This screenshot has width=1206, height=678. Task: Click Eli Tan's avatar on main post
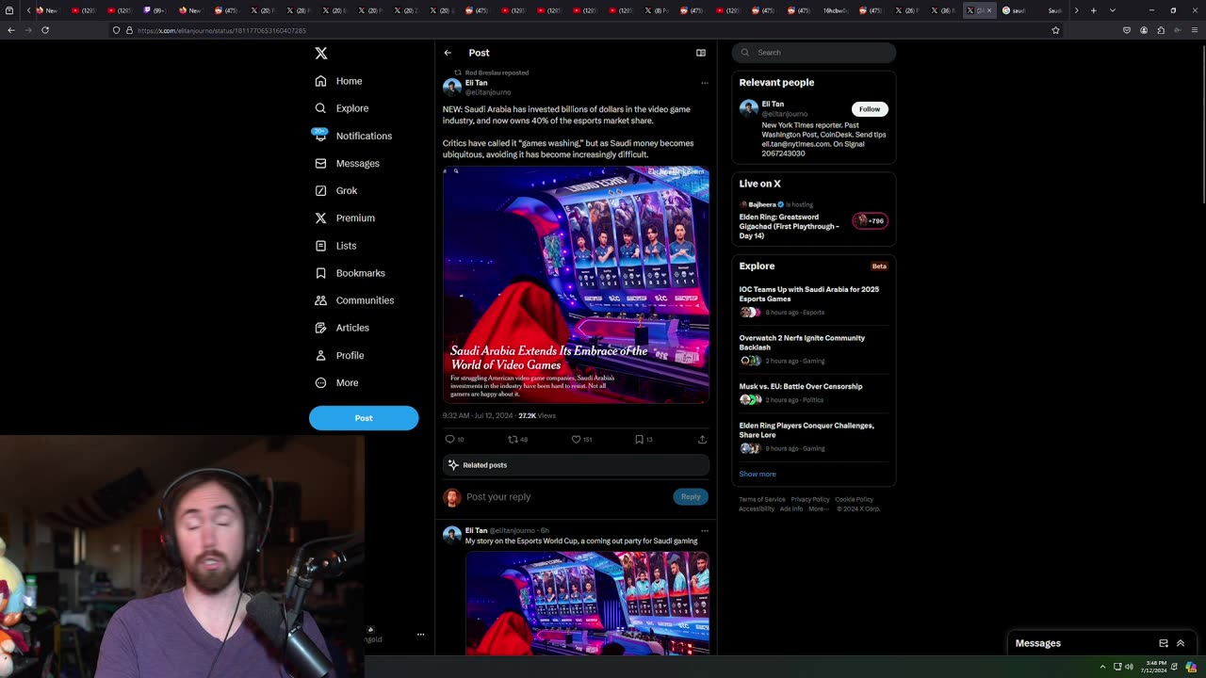[452, 88]
